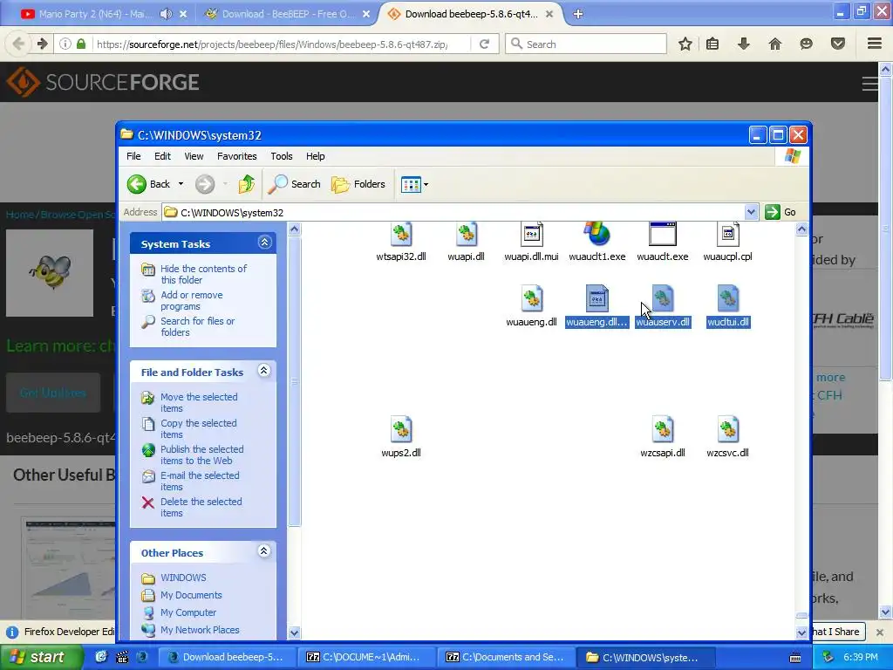893x670 pixels.
Task: Select the wuaueng.dll file icon
Action: coord(531,298)
